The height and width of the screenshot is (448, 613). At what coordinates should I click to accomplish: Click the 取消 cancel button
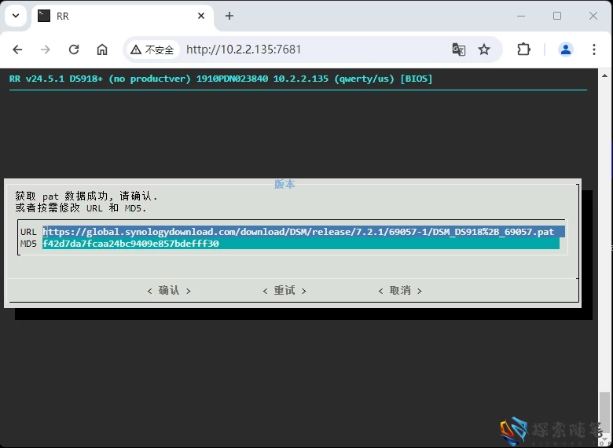point(400,291)
